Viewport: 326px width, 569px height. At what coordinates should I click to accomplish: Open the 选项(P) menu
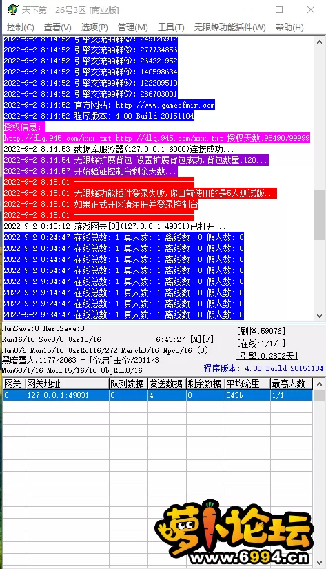click(x=94, y=27)
